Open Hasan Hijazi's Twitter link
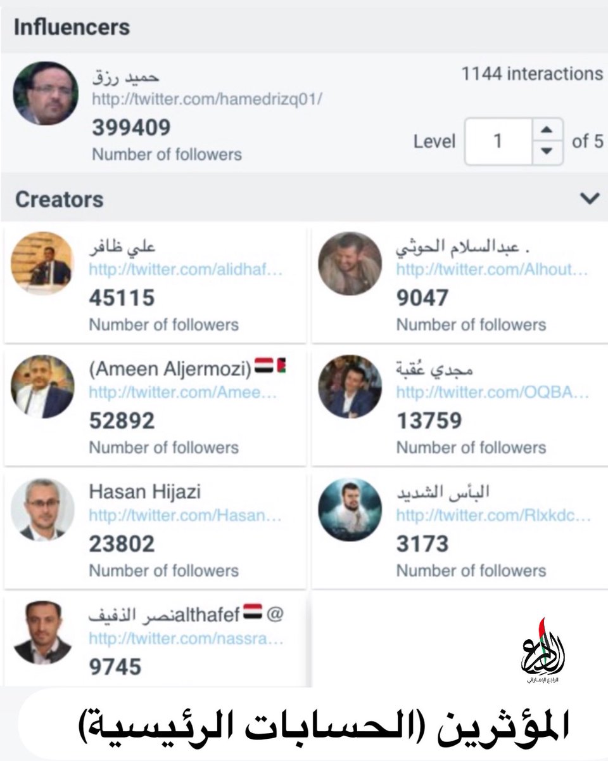 coord(185,516)
